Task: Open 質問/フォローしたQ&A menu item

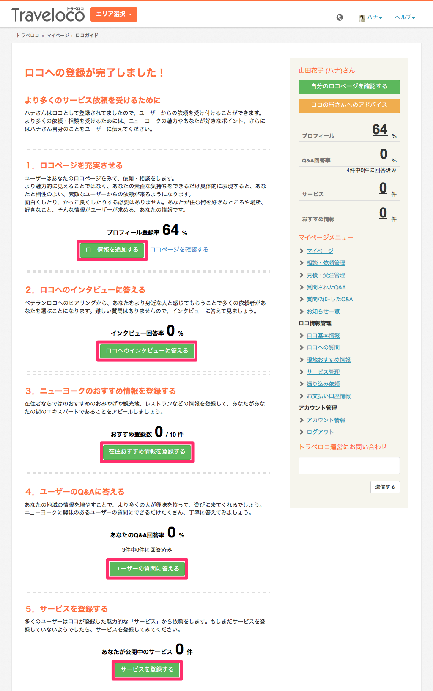Action: click(330, 300)
